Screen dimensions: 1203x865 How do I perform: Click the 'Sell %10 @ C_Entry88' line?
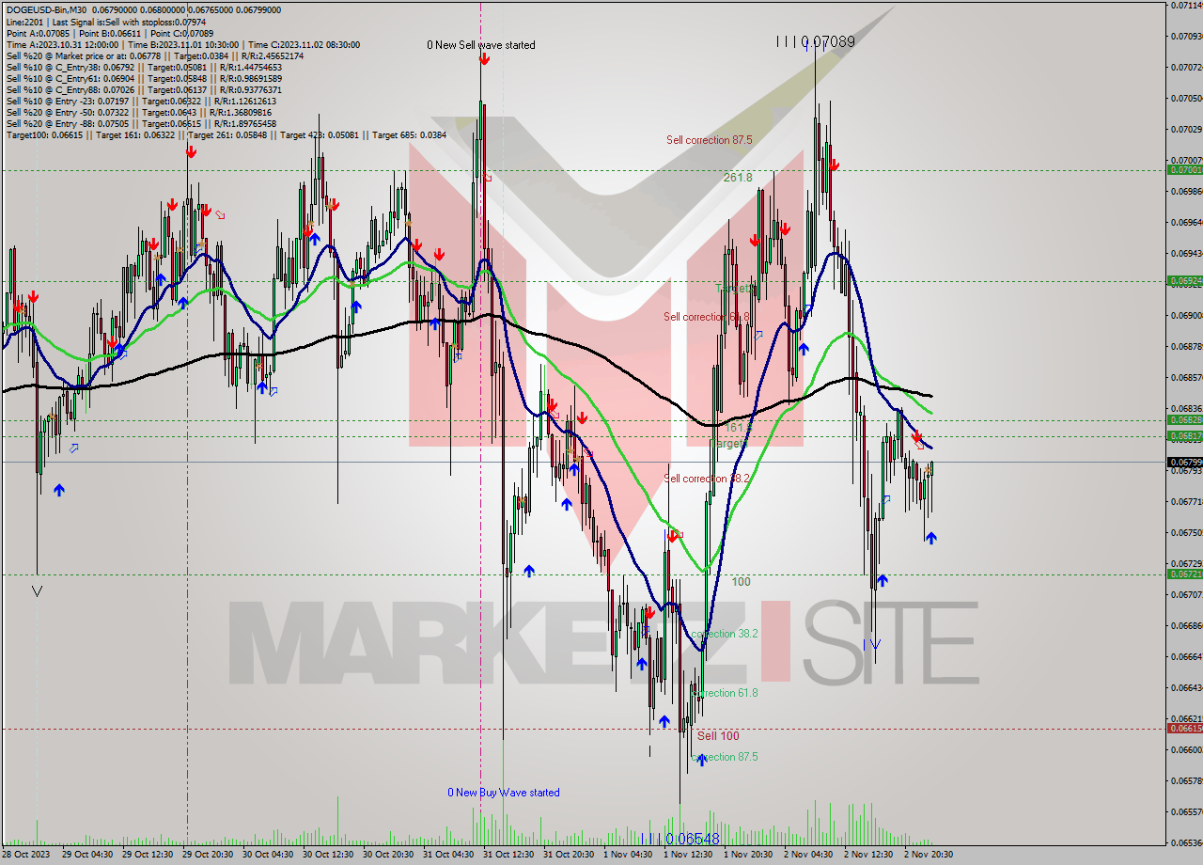(x=143, y=89)
